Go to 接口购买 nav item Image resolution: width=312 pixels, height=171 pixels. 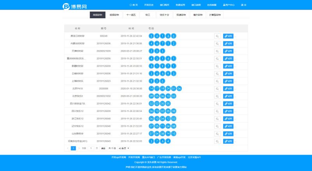coord(165,5)
